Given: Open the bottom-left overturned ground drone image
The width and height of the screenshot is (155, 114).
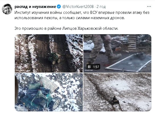Looking at the screenshot, I should tap(49, 92).
